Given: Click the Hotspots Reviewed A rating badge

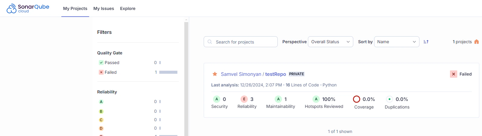Looking at the screenshot, I should pos(316,99).
